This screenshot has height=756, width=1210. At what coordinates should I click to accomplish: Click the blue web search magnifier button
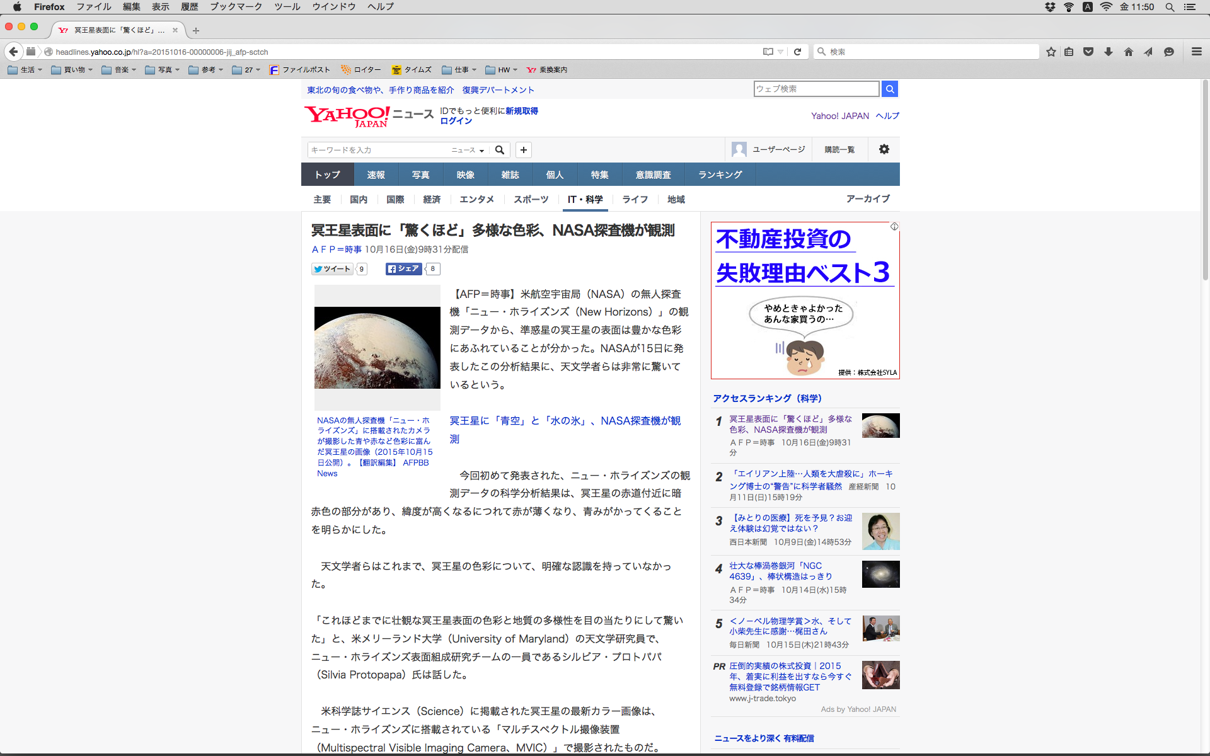(x=889, y=89)
